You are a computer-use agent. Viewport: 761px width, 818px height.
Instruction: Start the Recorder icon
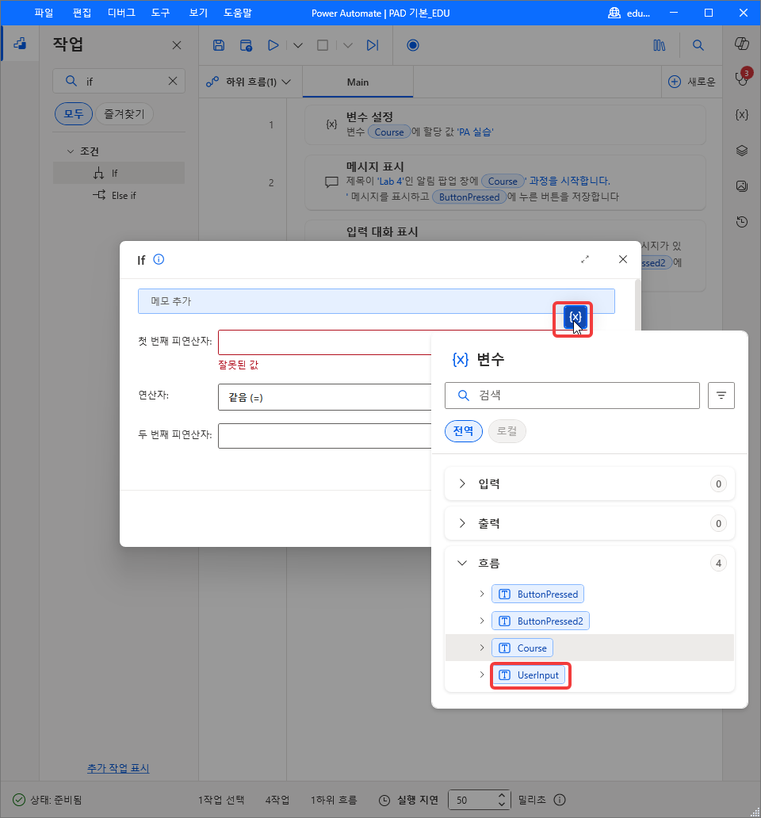[412, 45]
